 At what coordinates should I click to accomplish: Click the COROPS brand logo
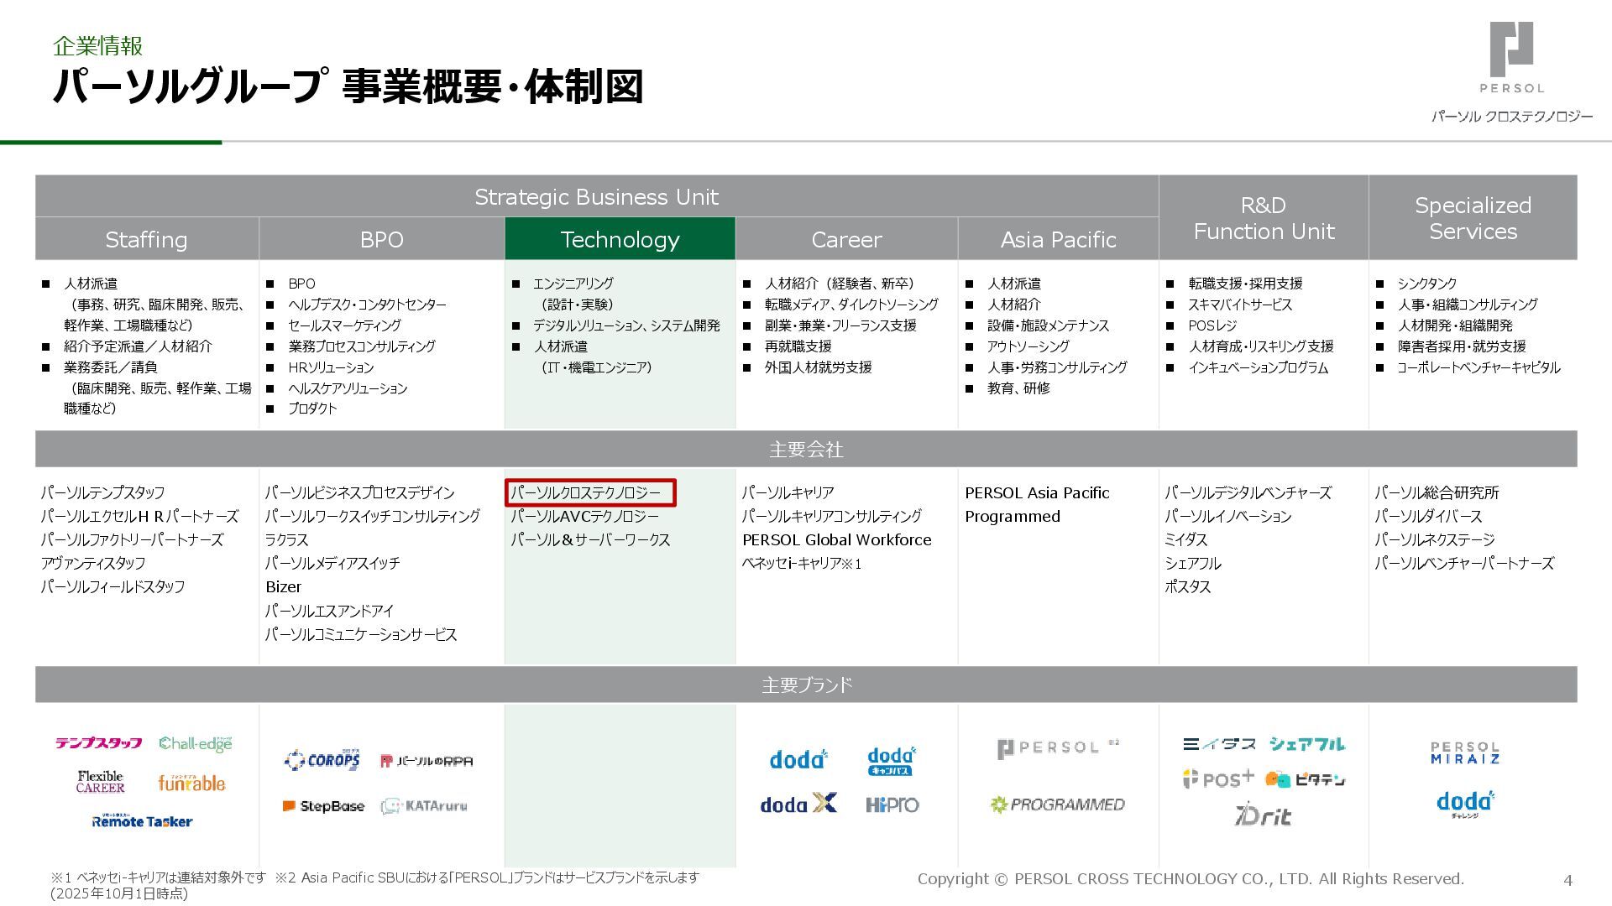(322, 761)
